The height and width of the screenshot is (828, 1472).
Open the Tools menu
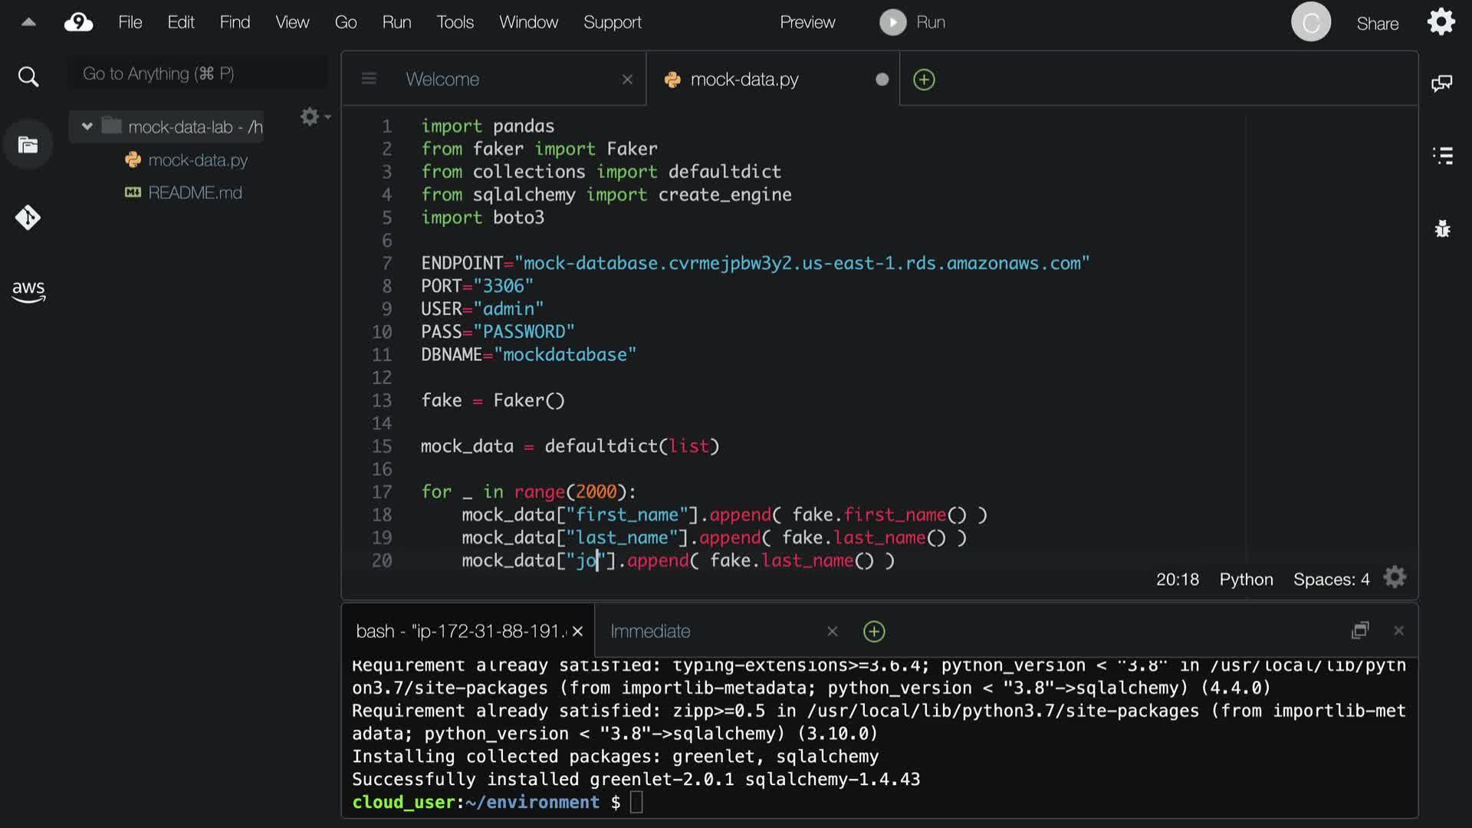[455, 22]
